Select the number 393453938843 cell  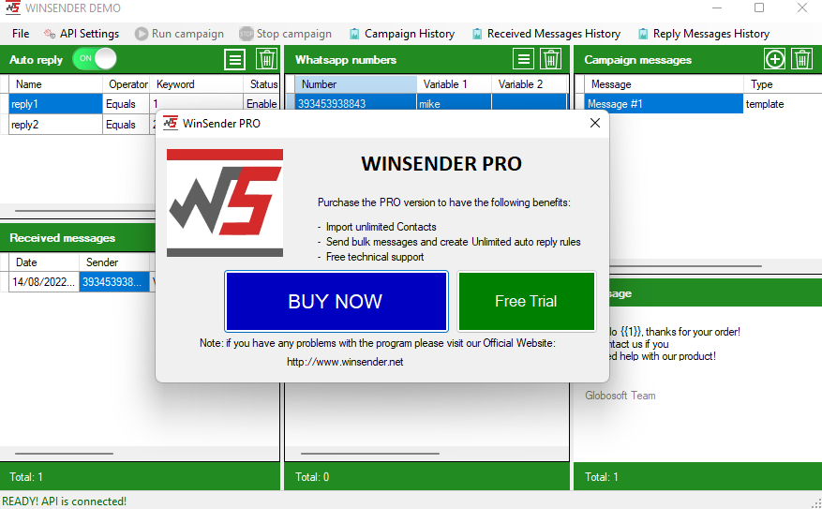click(356, 104)
